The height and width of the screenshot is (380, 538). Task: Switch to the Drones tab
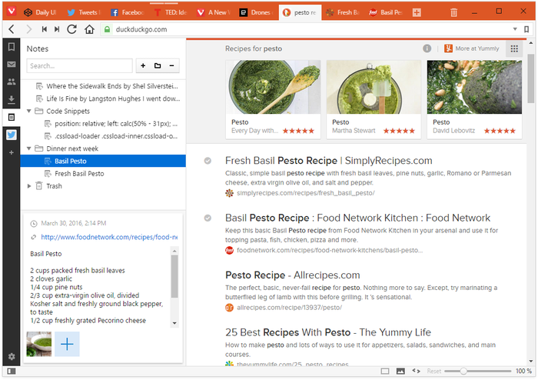pos(257,13)
